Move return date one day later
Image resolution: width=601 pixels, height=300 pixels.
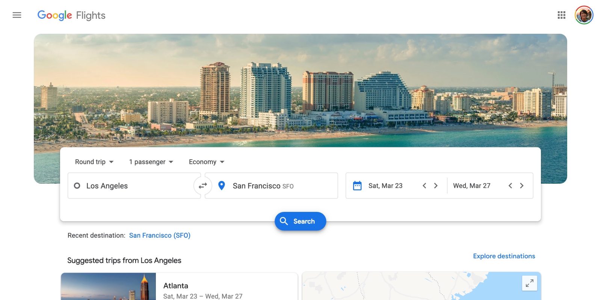[522, 186]
